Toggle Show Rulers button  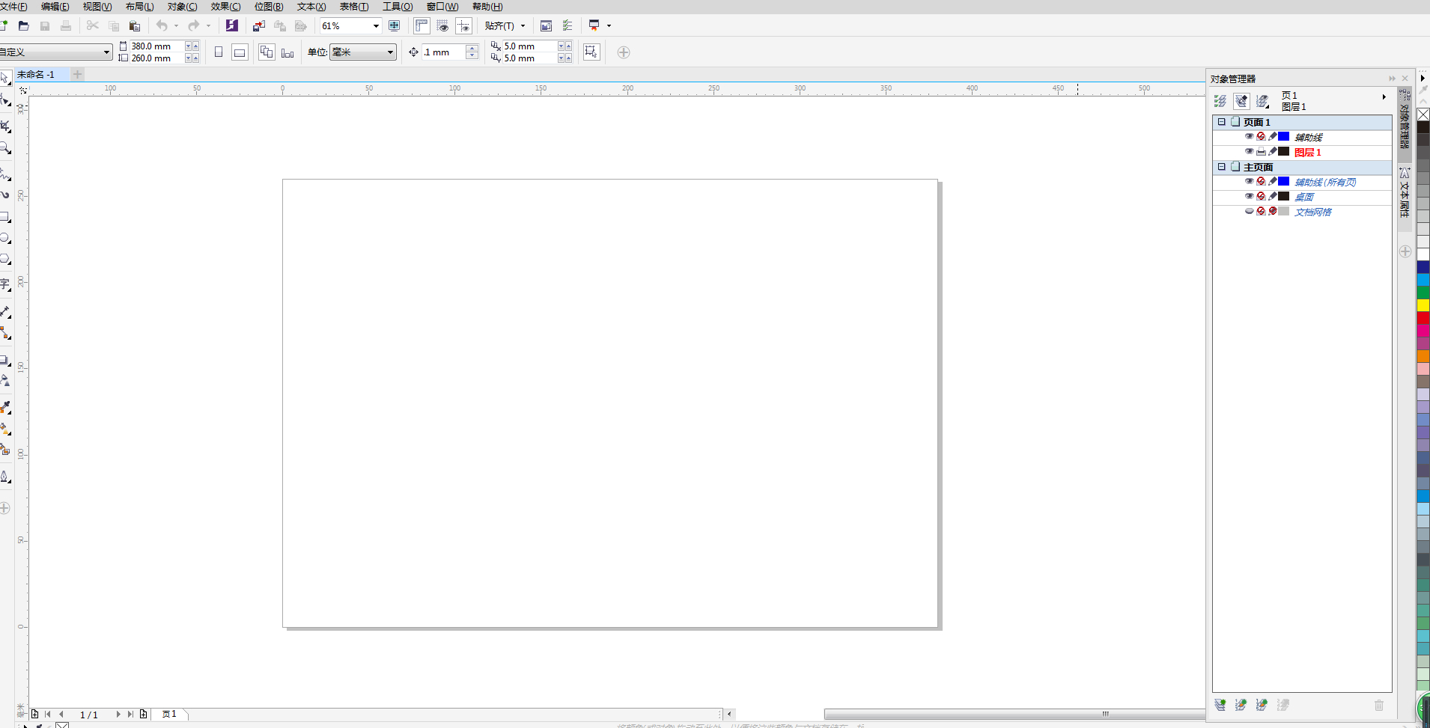422,26
